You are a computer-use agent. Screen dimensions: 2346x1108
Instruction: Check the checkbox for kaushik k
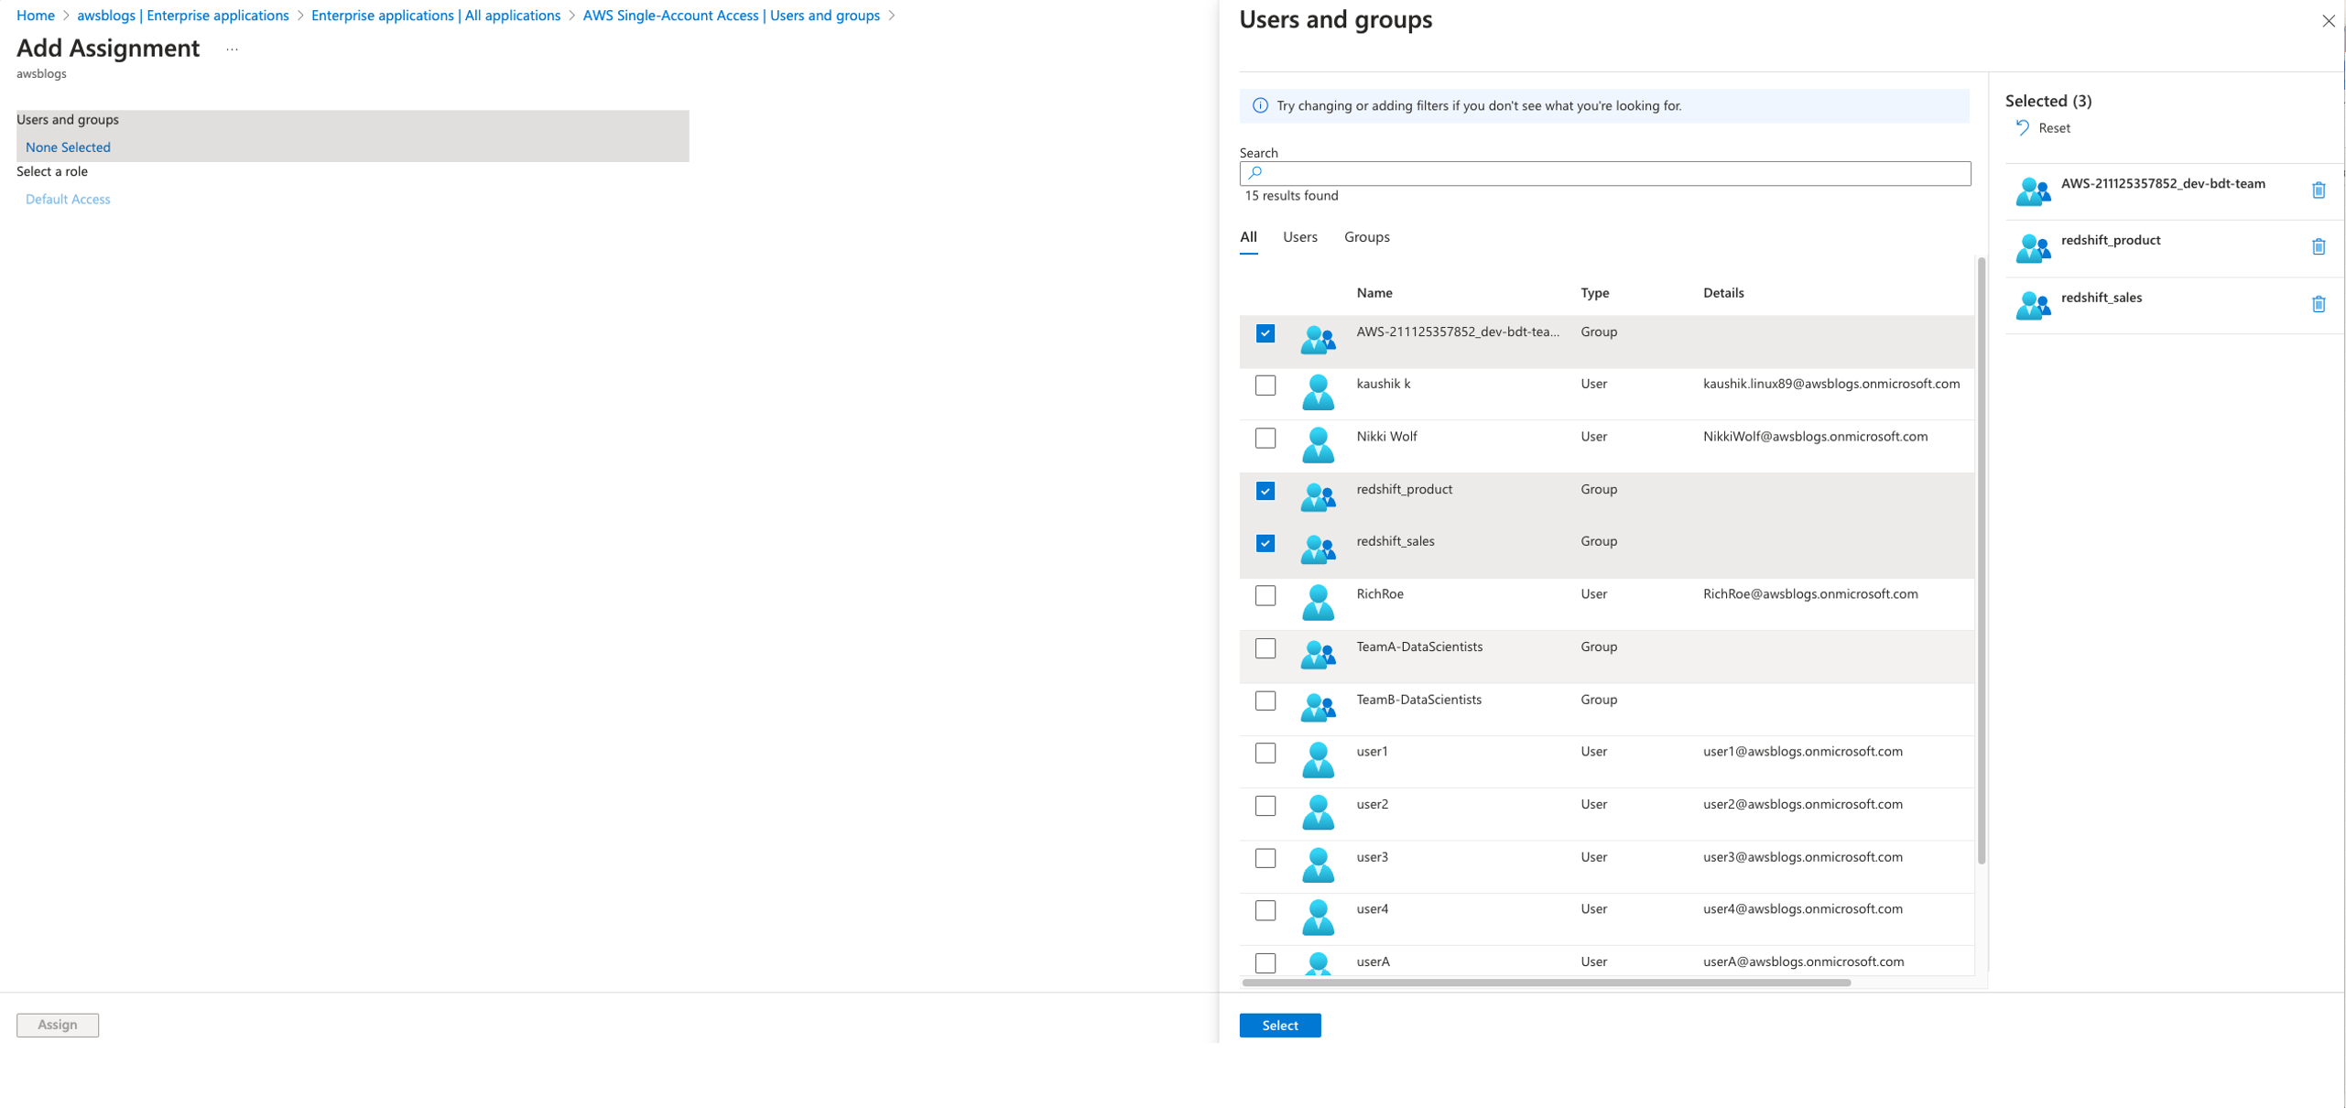(1265, 386)
